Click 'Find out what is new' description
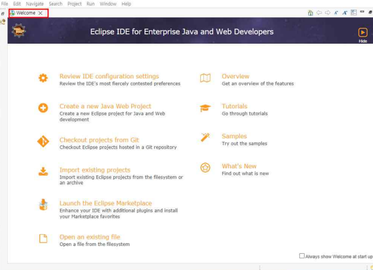373x270 pixels. (245, 174)
